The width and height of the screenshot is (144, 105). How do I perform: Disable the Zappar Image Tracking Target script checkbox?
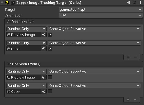(x=13, y=3)
